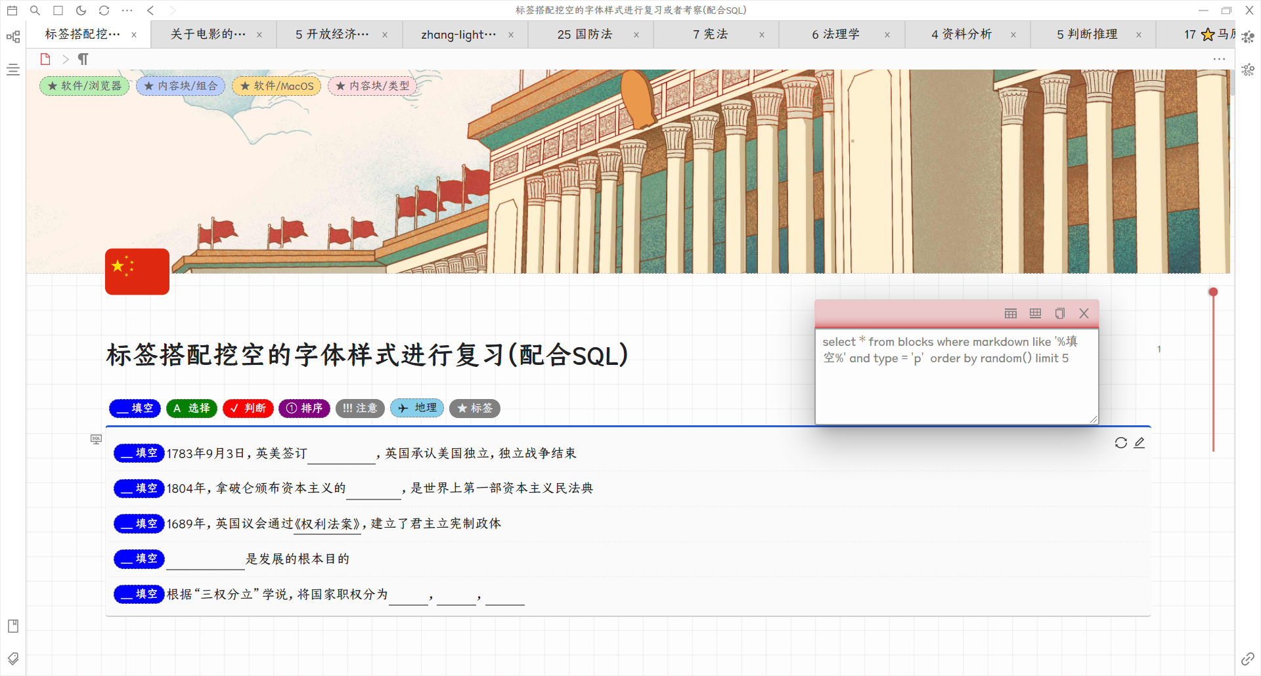The image size is (1261, 676).
Task: Click the red scroll indicator dot
Action: (1213, 292)
